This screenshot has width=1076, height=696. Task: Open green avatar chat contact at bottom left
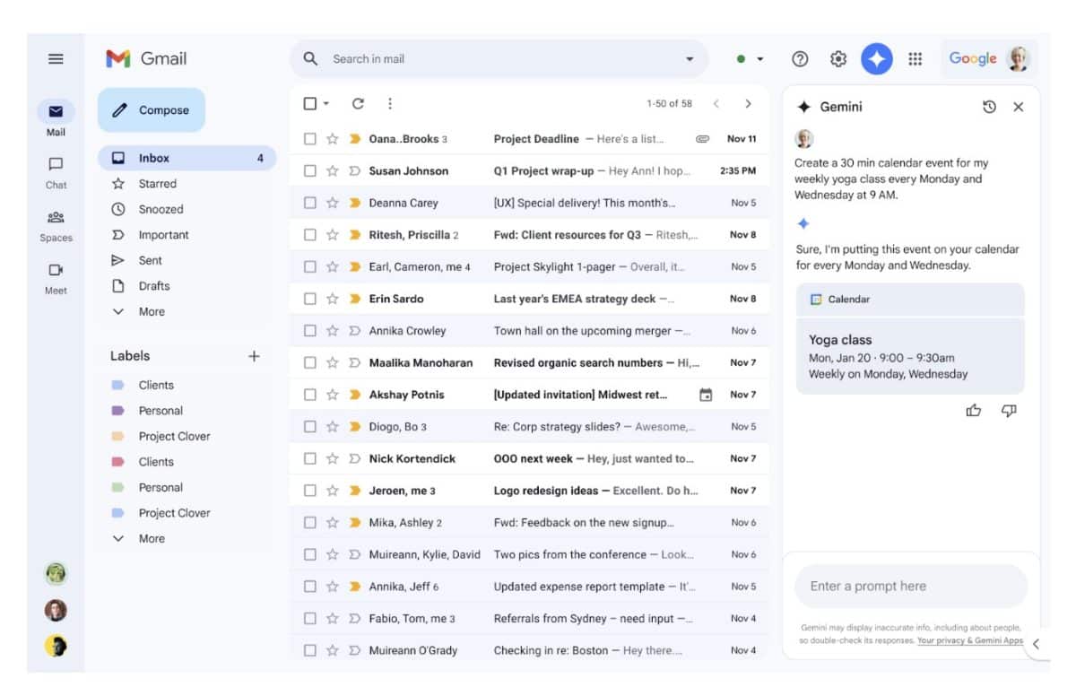click(x=56, y=573)
